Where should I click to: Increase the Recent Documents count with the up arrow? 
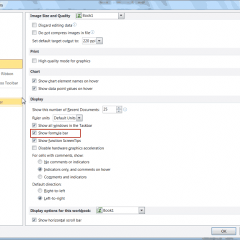[x=119, y=108]
